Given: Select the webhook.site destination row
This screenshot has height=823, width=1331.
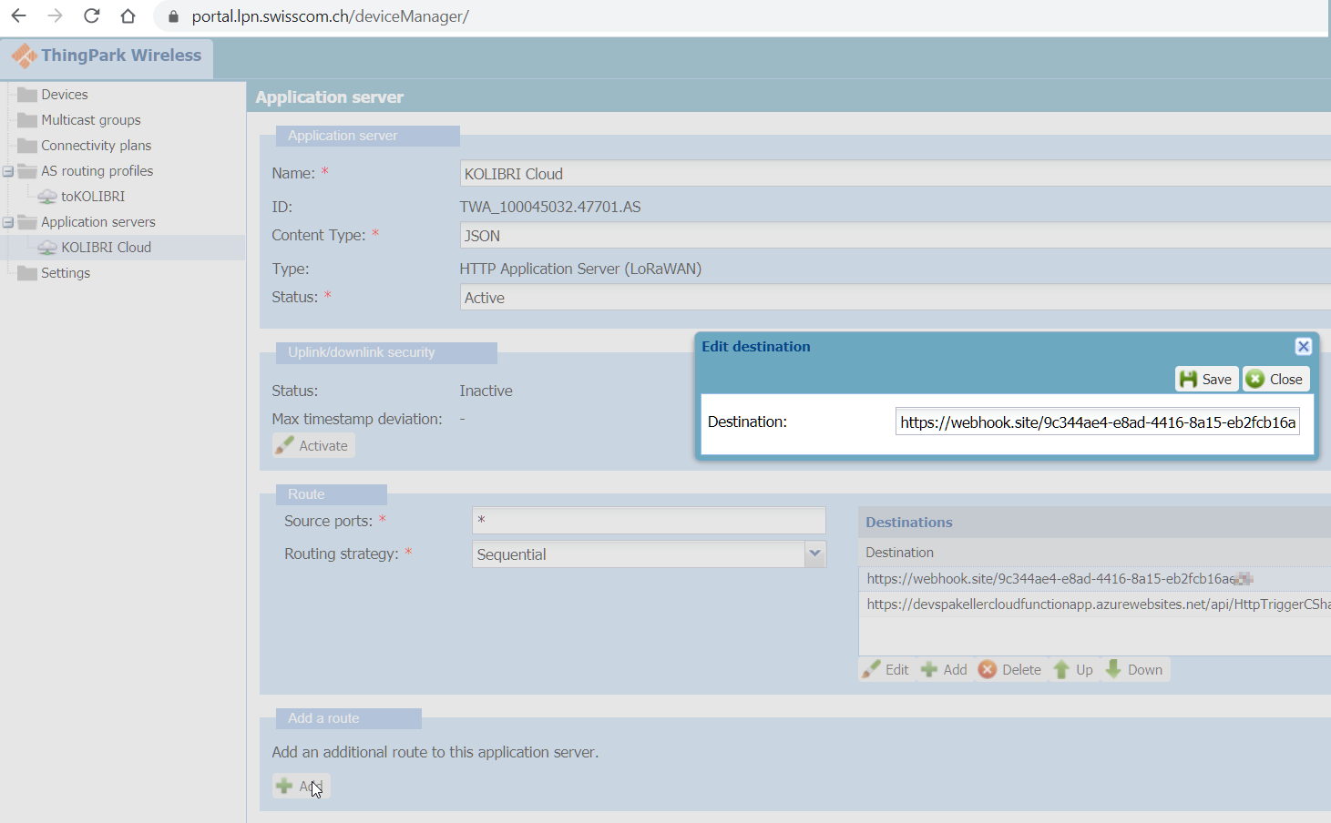Looking at the screenshot, I should (x=1094, y=579).
